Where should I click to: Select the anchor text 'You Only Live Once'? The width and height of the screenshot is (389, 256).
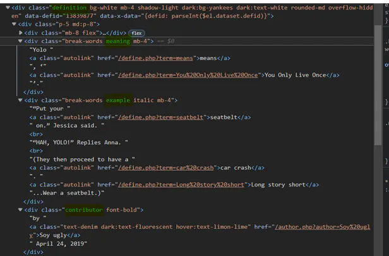(x=296, y=75)
